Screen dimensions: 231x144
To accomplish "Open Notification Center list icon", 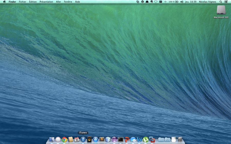I will point(226,2).
